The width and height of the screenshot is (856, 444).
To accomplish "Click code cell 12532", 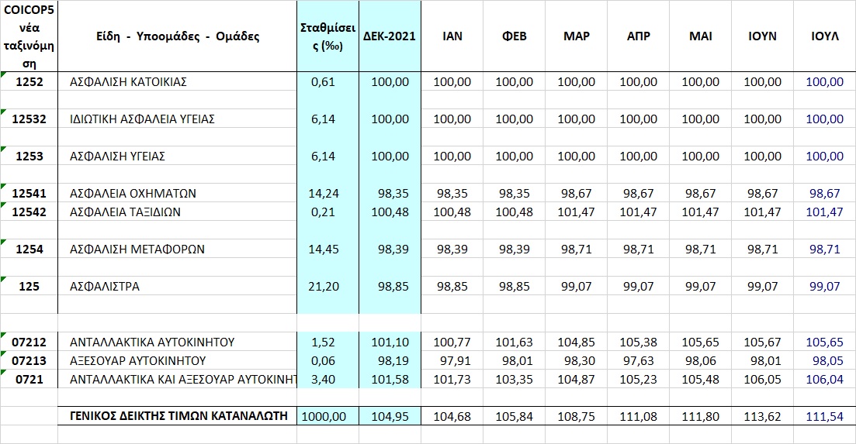I will pos(29,119).
